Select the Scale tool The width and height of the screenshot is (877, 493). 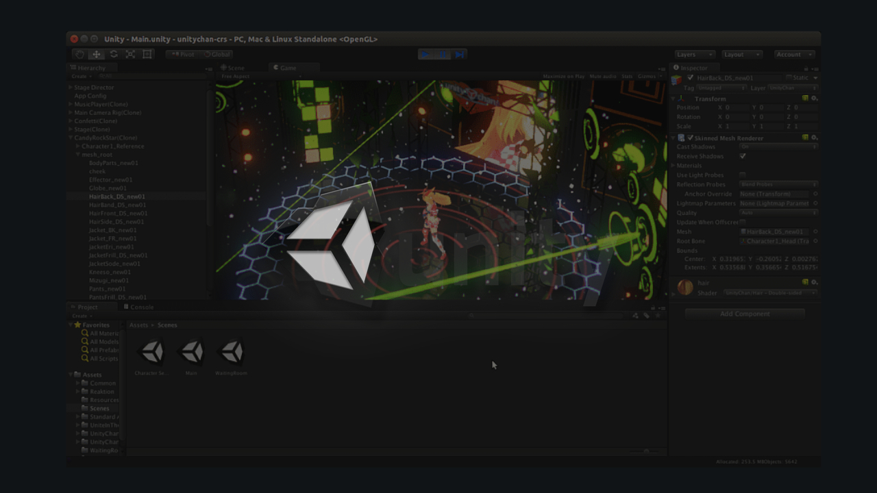(129, 53)
